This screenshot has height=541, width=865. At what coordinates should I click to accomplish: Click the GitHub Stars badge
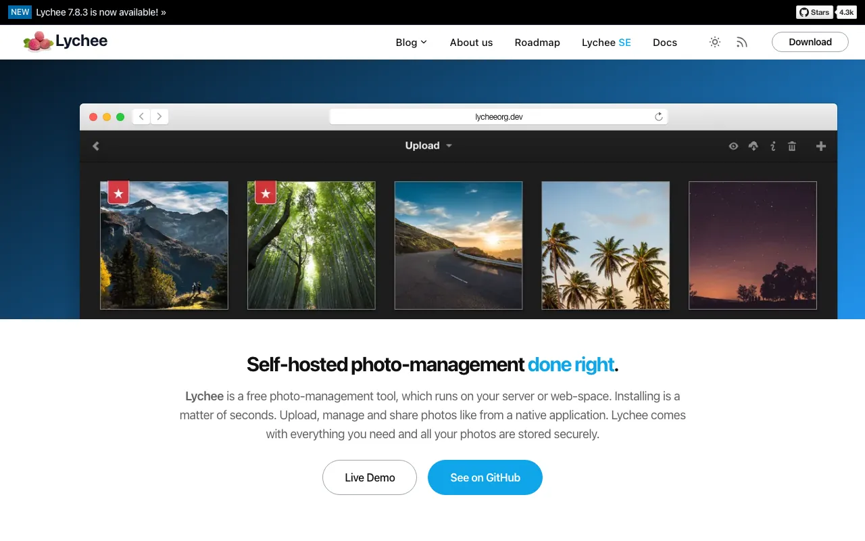tap(814, 12)
